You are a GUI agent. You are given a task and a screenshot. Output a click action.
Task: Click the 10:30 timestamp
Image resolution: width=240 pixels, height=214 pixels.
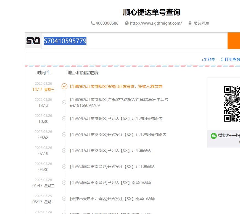pos(43,122)
